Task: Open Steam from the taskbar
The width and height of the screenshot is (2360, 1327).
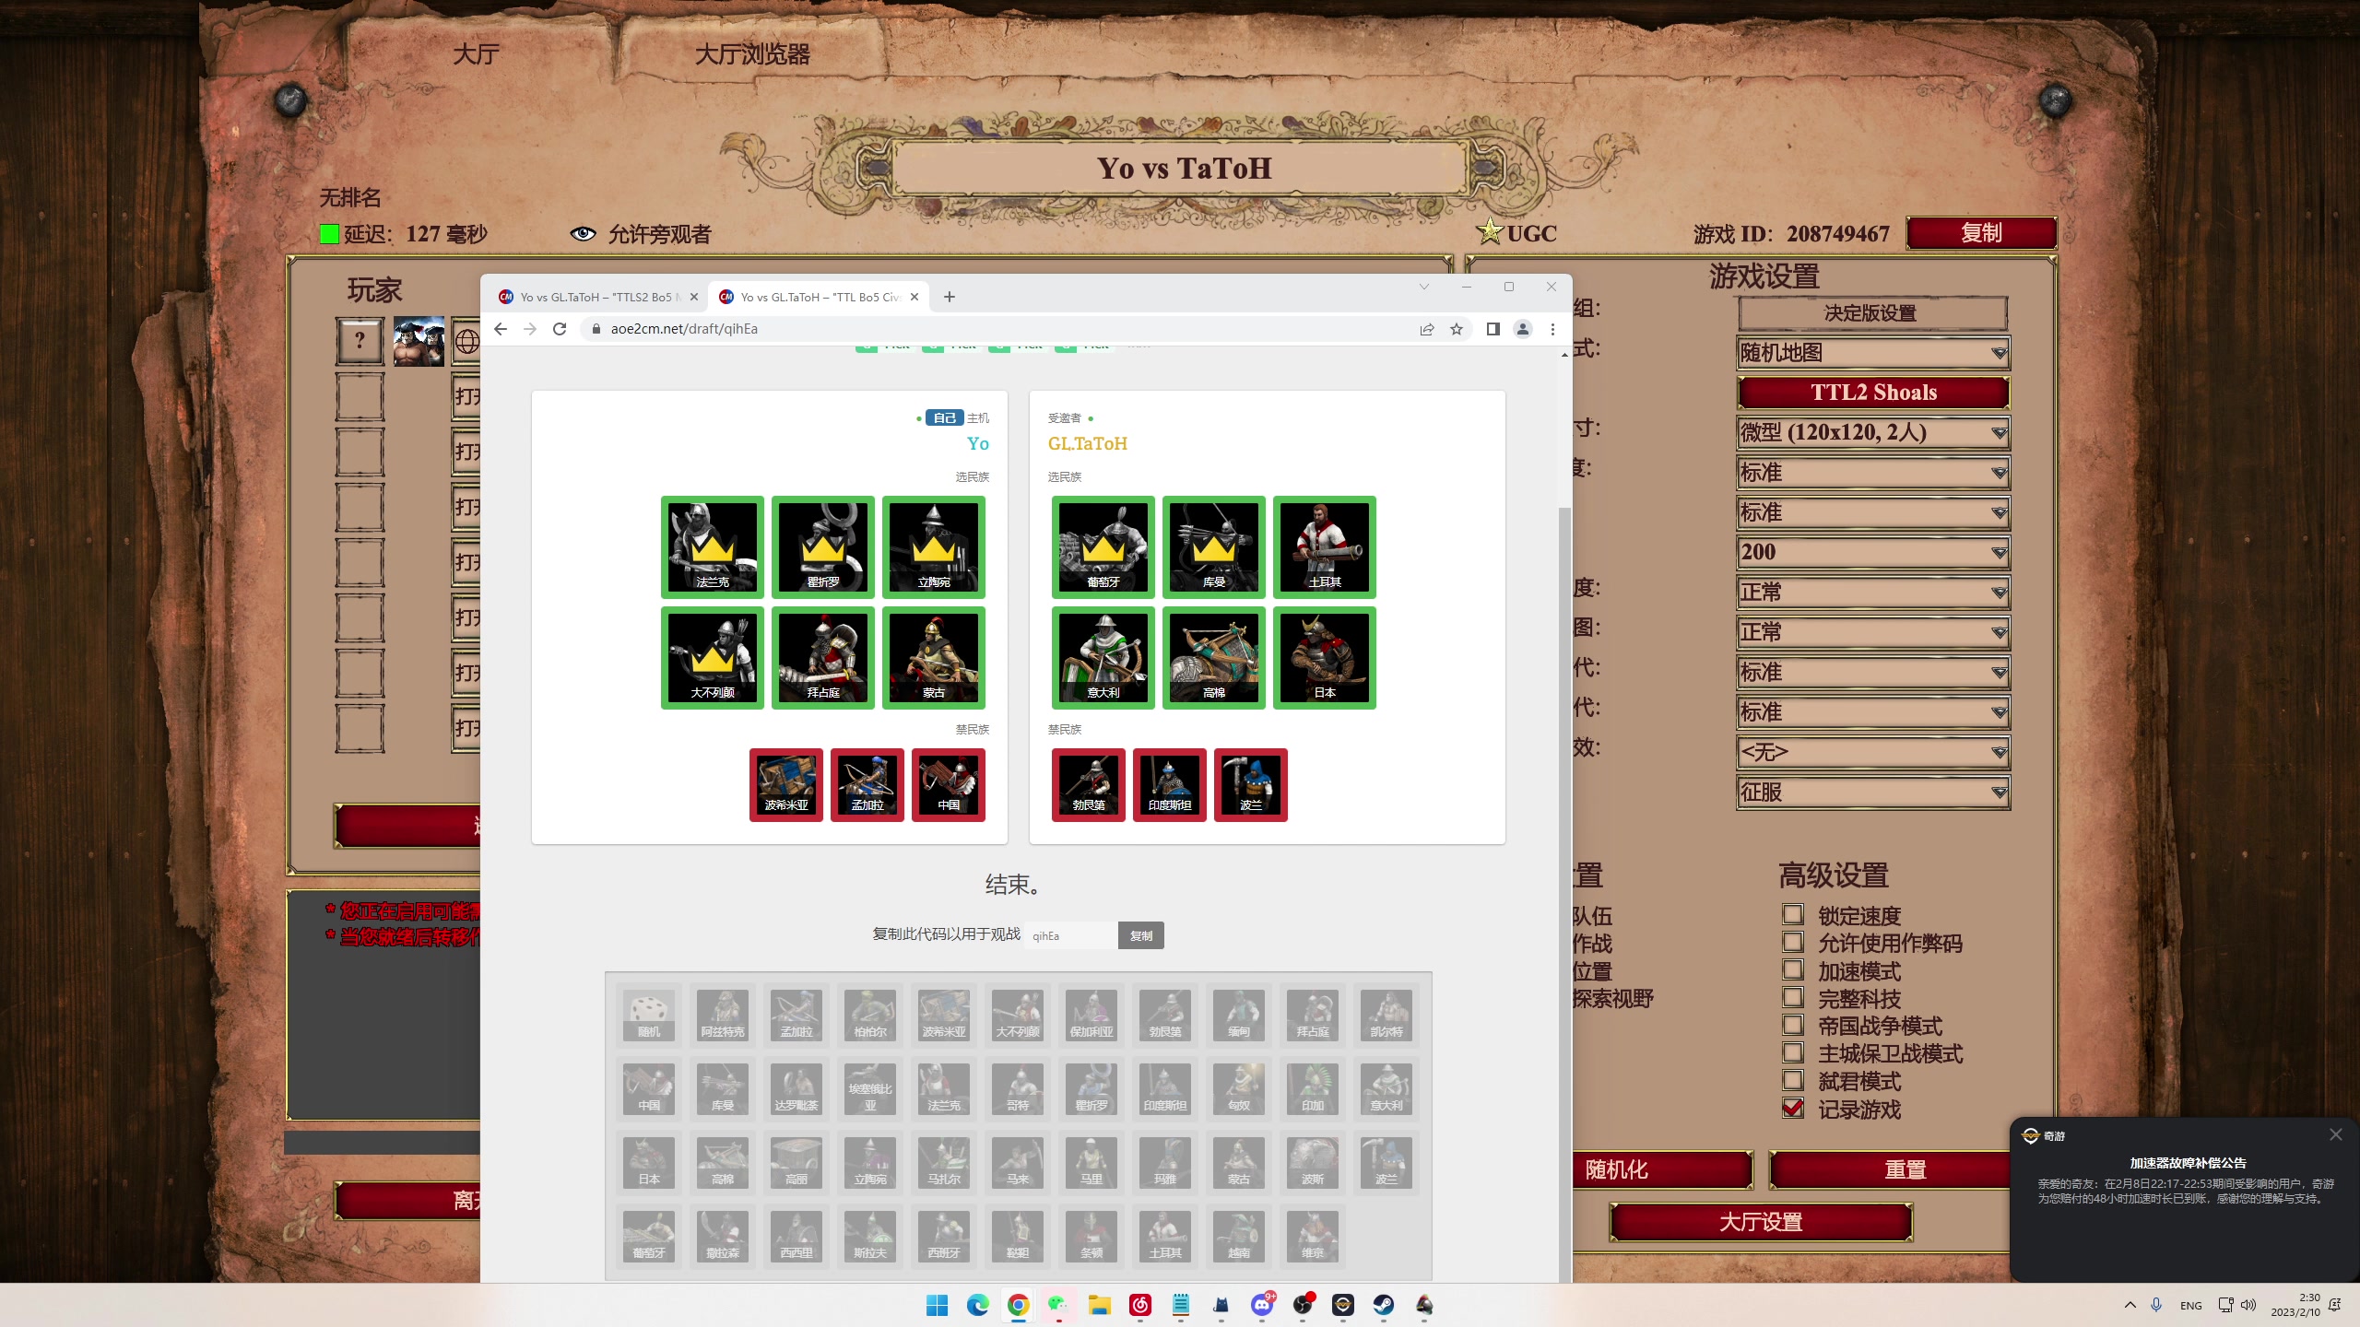Action: point(1383,1305)
